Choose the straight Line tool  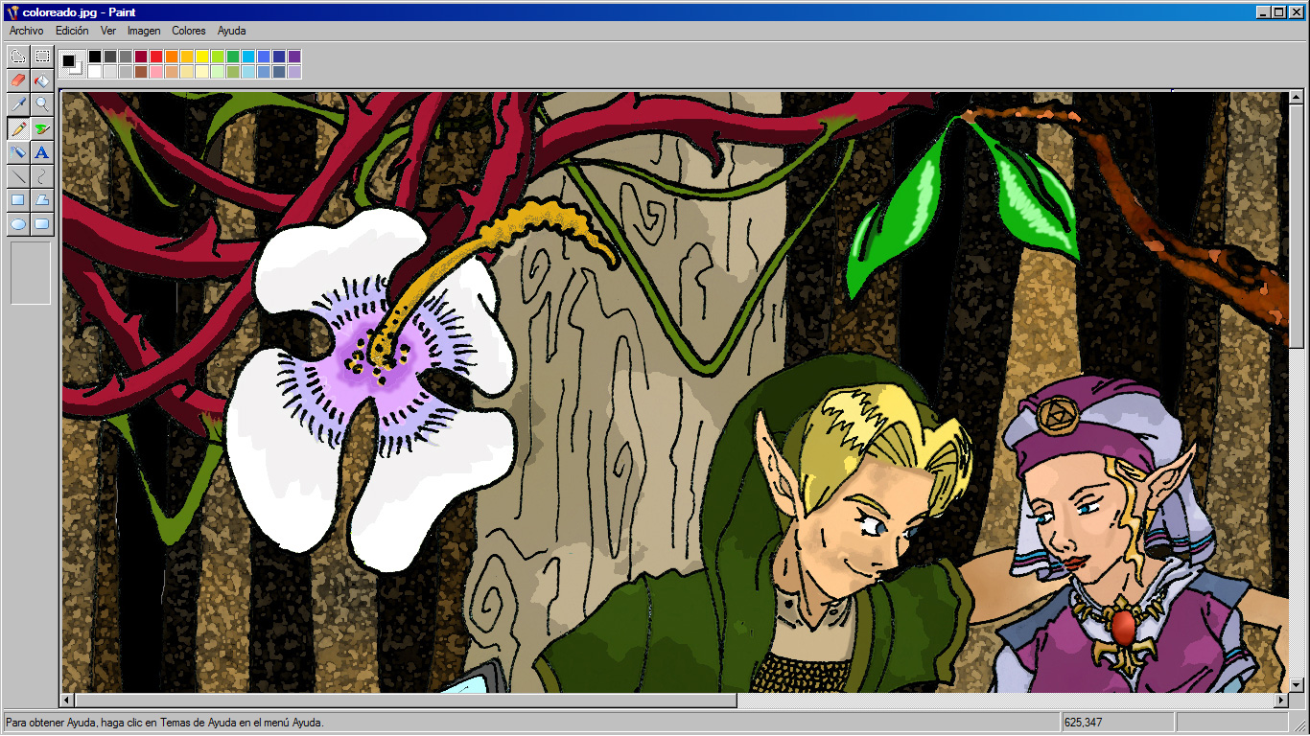(17, 175)
